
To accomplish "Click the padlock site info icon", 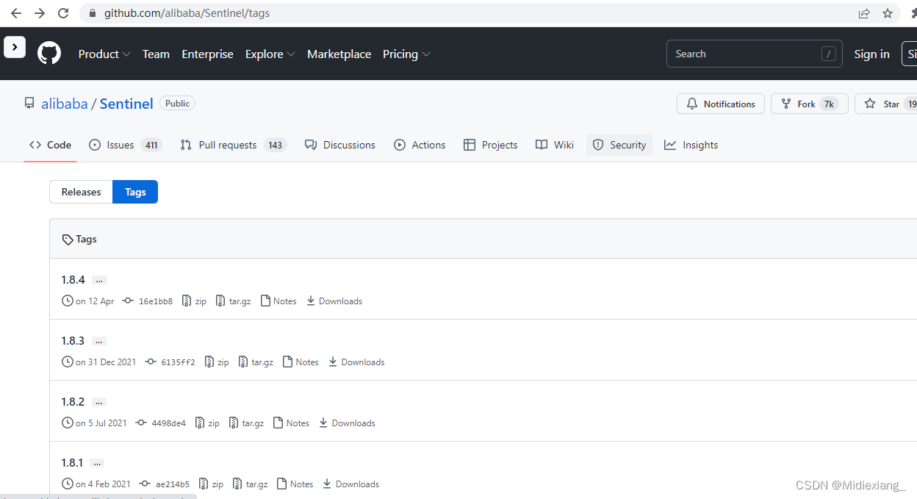I will (x=93, y=13).
